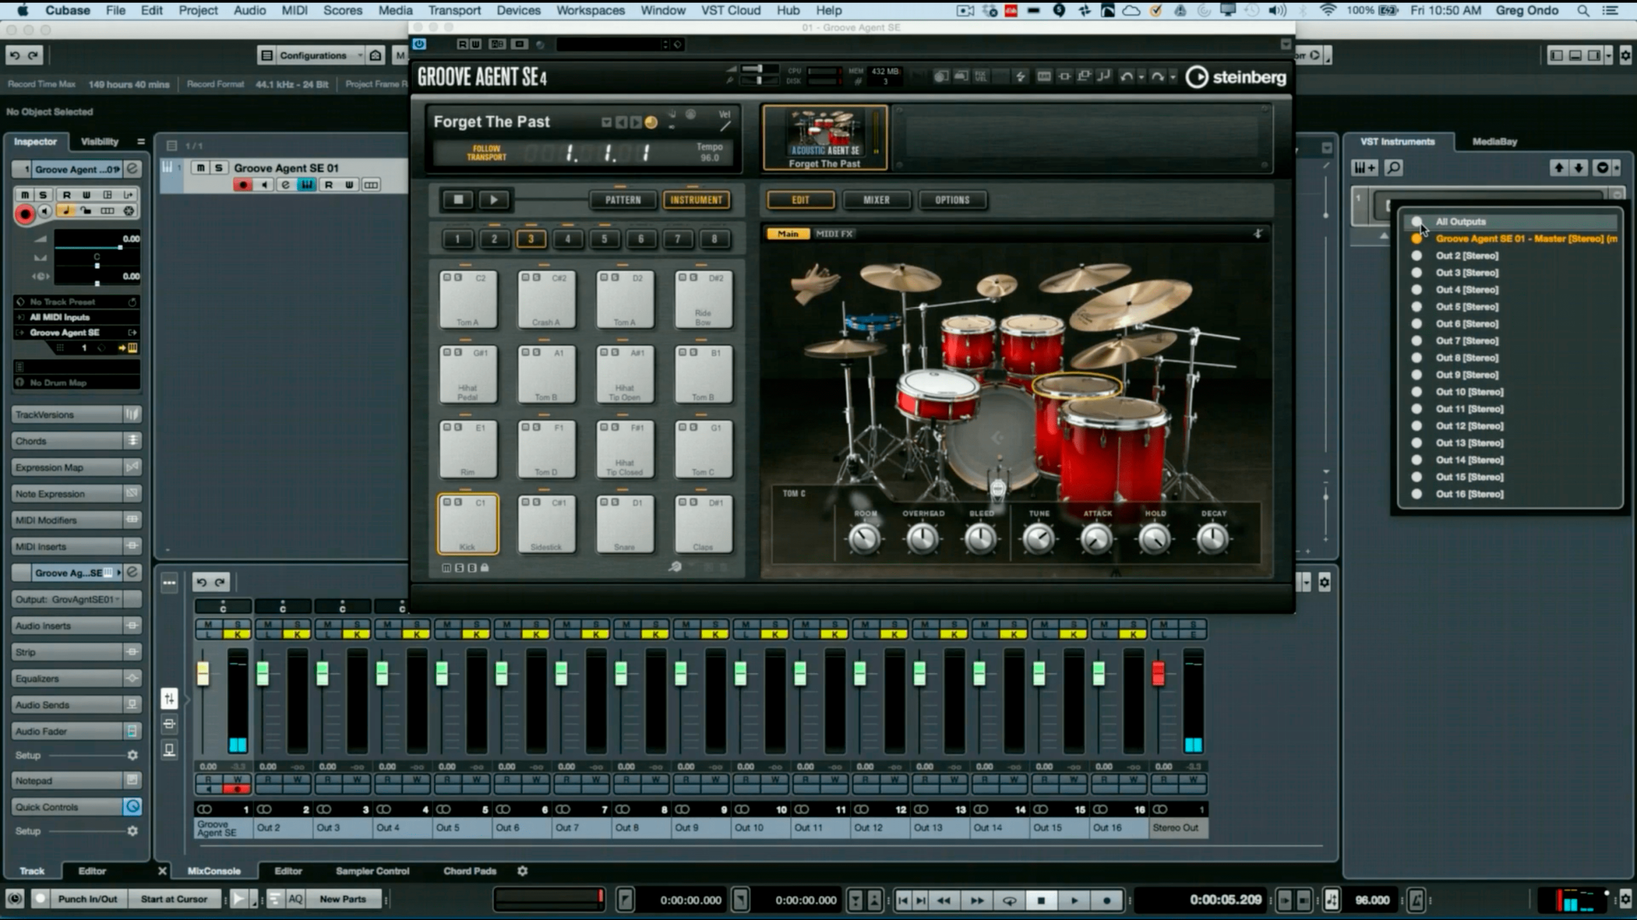The height and width of the screenshot is (920, 1637).
Task: Switch to the MediaBay tab
Action: (1494, 141)
